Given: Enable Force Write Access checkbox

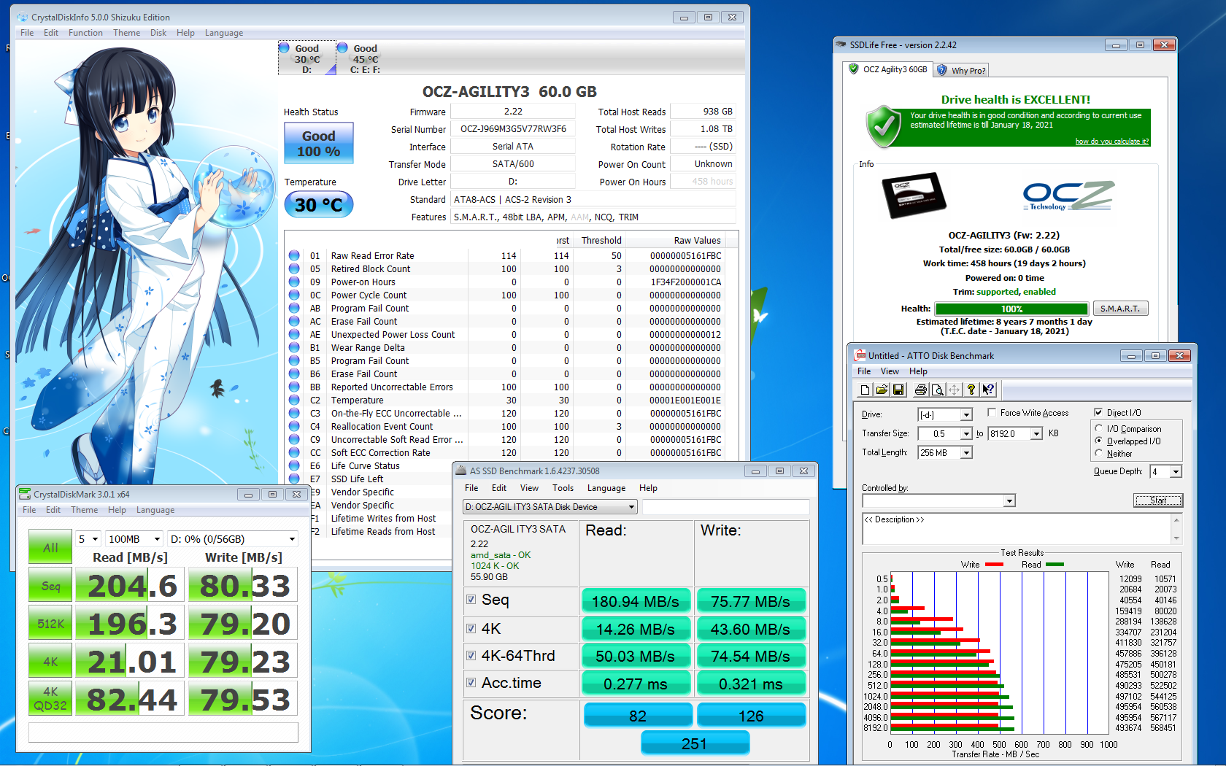Looking at the screenshot, I should coord(992,413).
